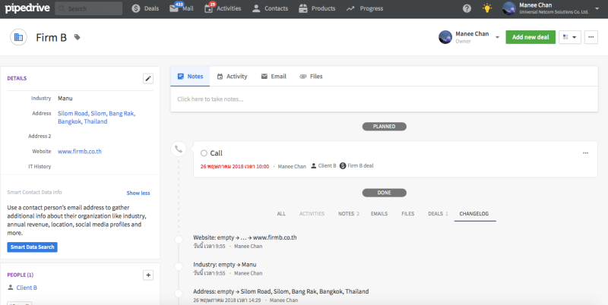Collapse Smart Contact Data with Show less
Image resolution: width=608 pixels, height=305 pixels.
tap(138, 193)
